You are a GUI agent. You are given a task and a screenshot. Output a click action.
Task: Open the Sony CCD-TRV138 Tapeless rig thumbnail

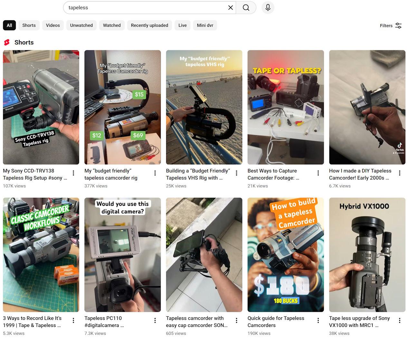pos(41,107)
